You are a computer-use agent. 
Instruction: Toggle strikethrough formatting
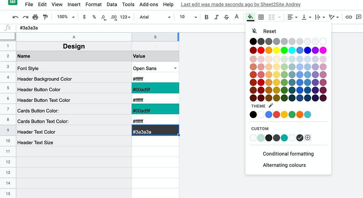point(227,17)
